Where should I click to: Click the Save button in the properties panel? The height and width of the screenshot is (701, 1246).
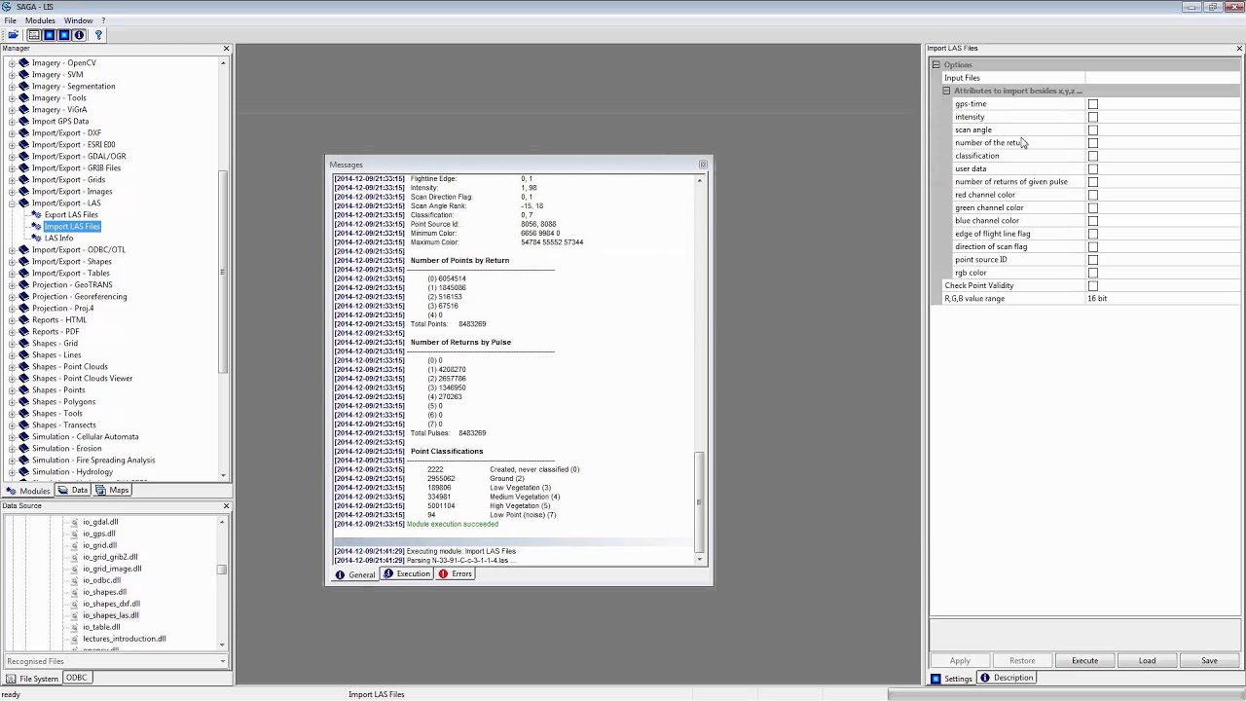(1209, 661)
